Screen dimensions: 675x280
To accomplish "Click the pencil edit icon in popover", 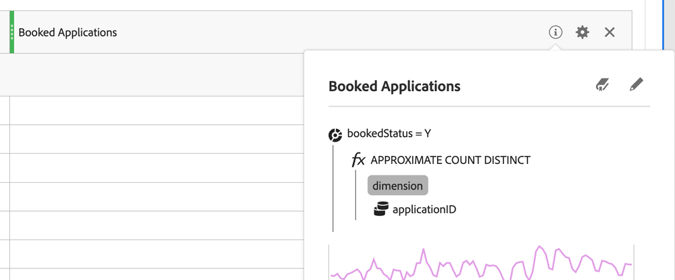I will (636, 84).
